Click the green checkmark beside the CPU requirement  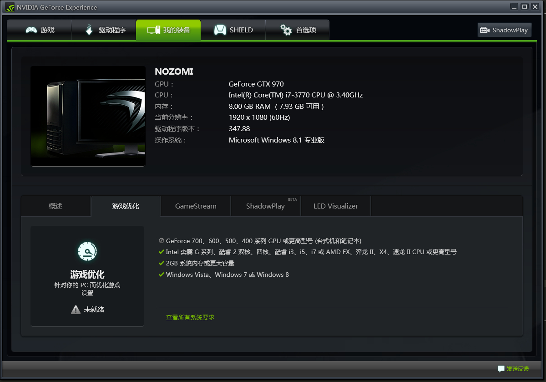click(x=161, y=252)
